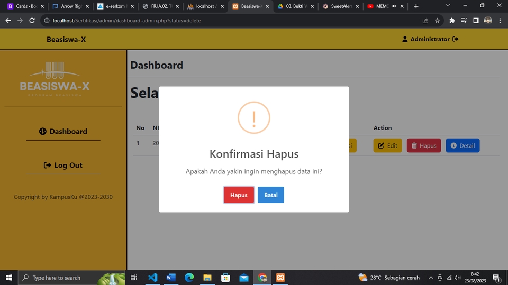This screenshot has width=508, height=285.
Task: Close the Beasiswa-X browser tab
Action: [267, 6]
